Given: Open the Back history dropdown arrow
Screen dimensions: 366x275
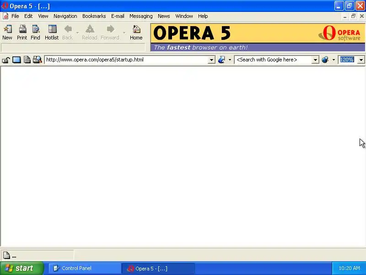Looking at the screenshot, I should point(77,33).
